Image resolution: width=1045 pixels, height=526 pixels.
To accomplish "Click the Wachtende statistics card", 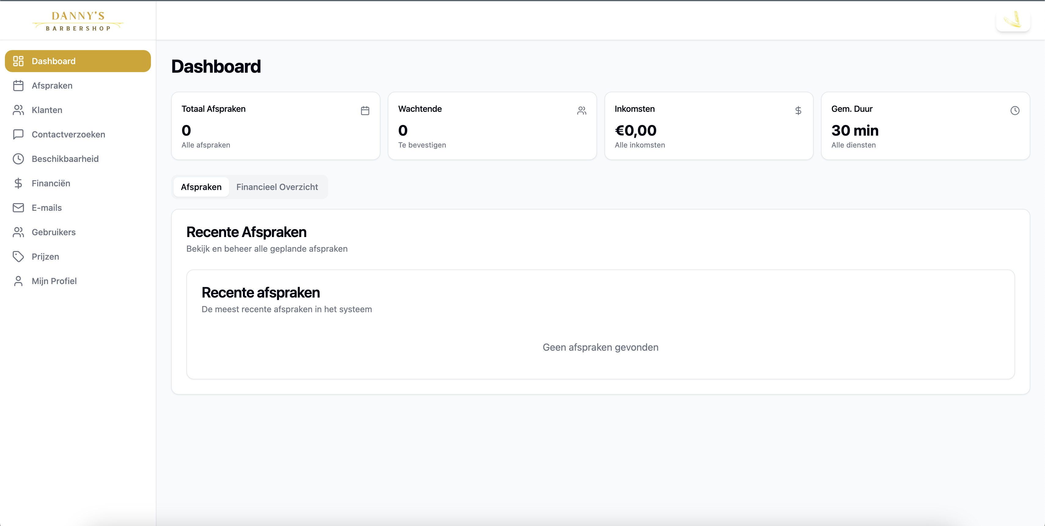I will [492, 126].
